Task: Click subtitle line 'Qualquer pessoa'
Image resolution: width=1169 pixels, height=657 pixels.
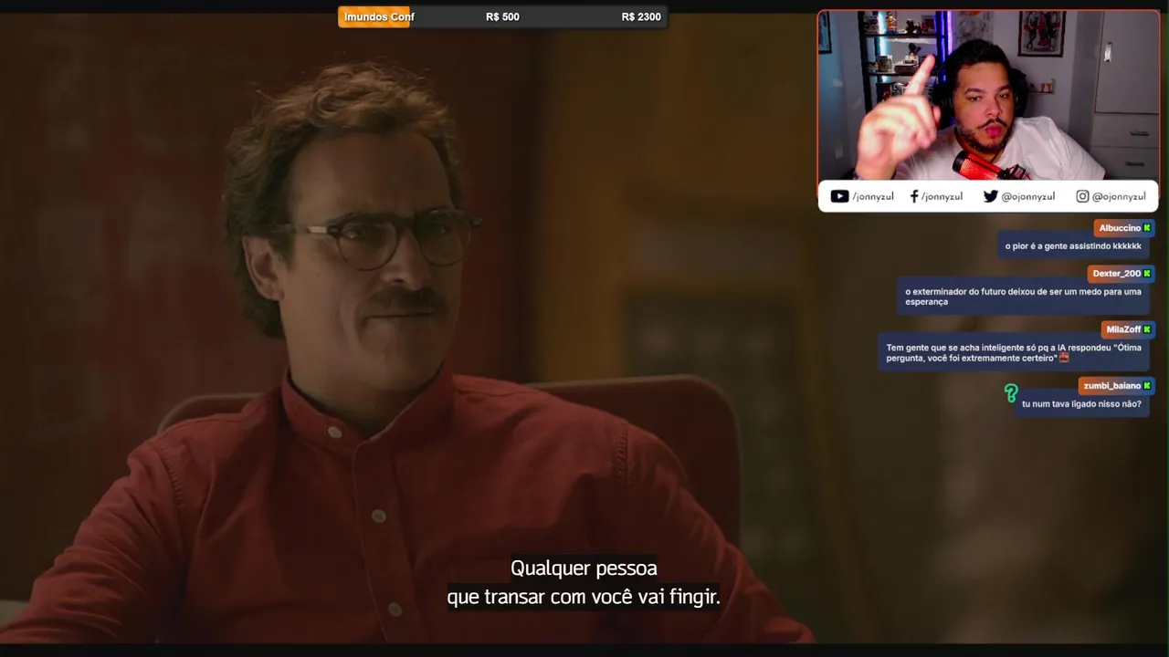Action: point(584,568)
